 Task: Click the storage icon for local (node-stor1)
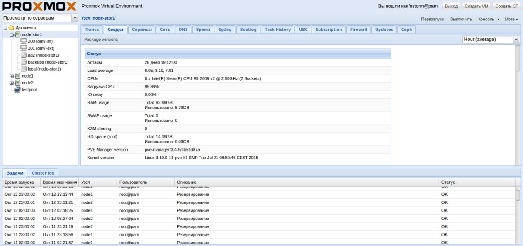pyautogui.click(x=24, y=69)
